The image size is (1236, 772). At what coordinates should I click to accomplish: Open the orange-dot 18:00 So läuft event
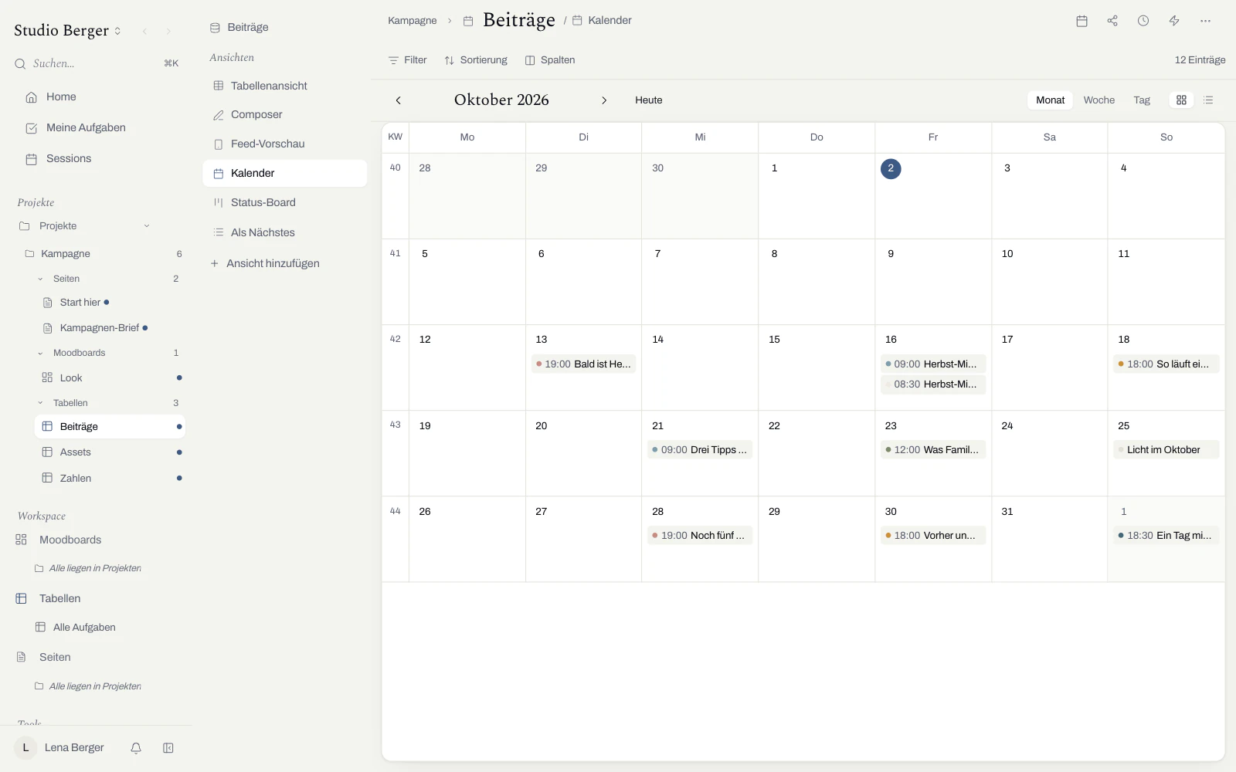point(1166,364)
